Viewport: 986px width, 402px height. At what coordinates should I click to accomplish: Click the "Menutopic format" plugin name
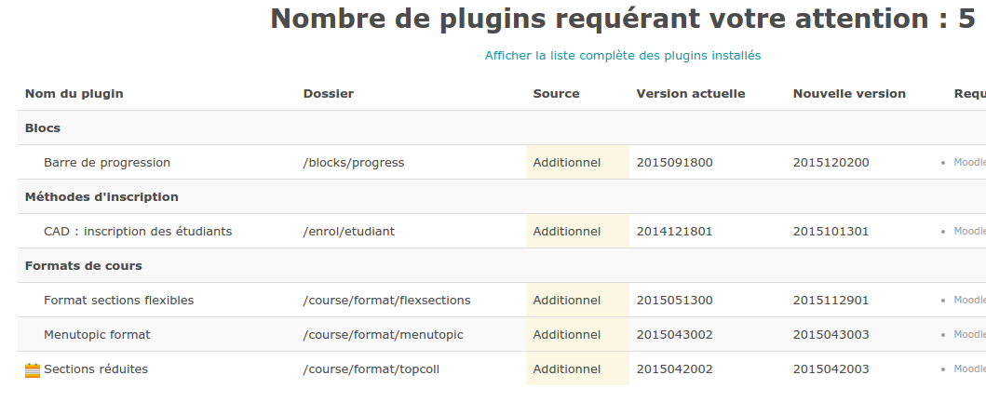(x=97, y=335)
